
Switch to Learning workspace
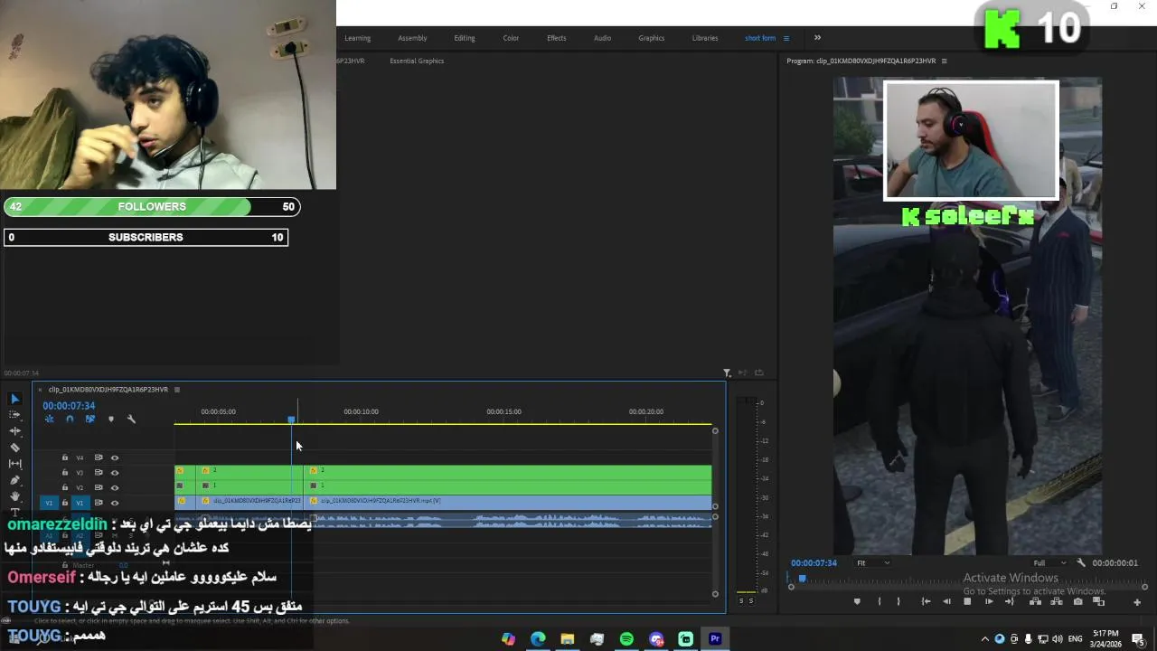pos(357,38)
